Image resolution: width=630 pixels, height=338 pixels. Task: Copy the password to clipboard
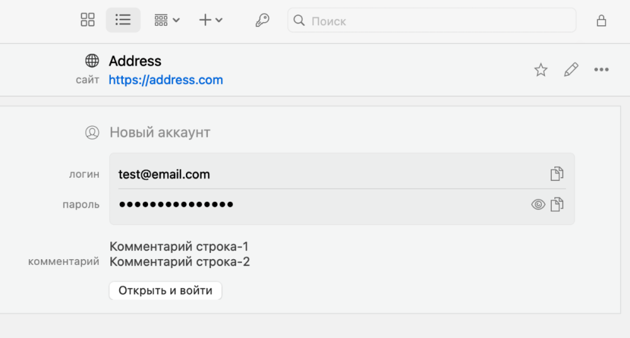point(557,204)
